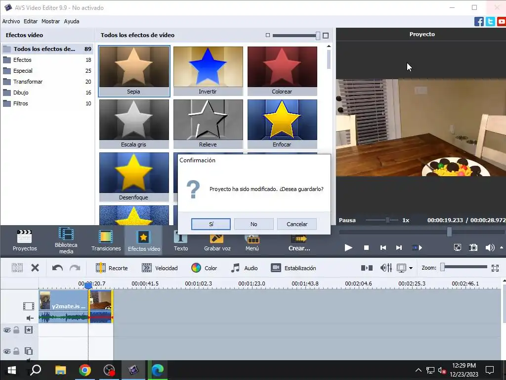This screenshot has height=380, width=506.
Task: Open the Recorte trim tool
Action: point(112,268)
